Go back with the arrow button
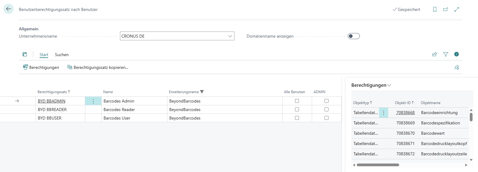 pos(9,9)
